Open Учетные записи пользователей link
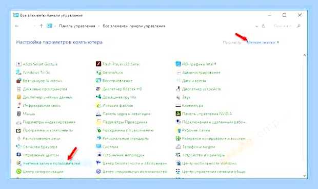Image resolution: width=318 pixels, height=189 pixels. [51, 163]
